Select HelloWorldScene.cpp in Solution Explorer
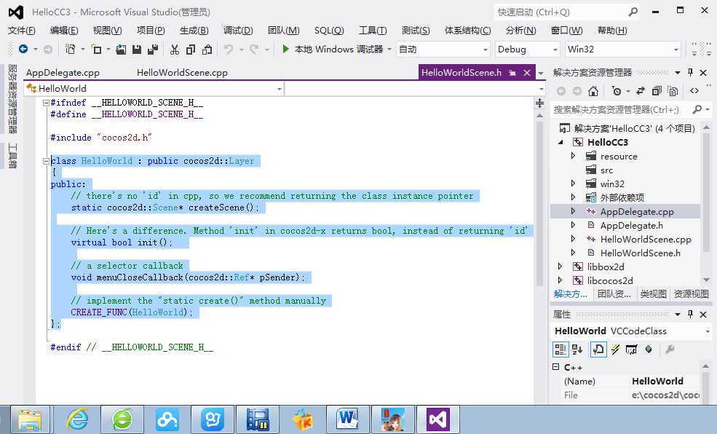717x434 pixels. pos(646,239)
